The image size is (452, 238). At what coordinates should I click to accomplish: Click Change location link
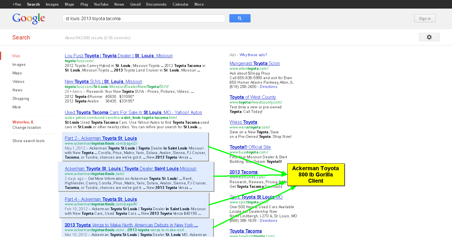[27, 127]
